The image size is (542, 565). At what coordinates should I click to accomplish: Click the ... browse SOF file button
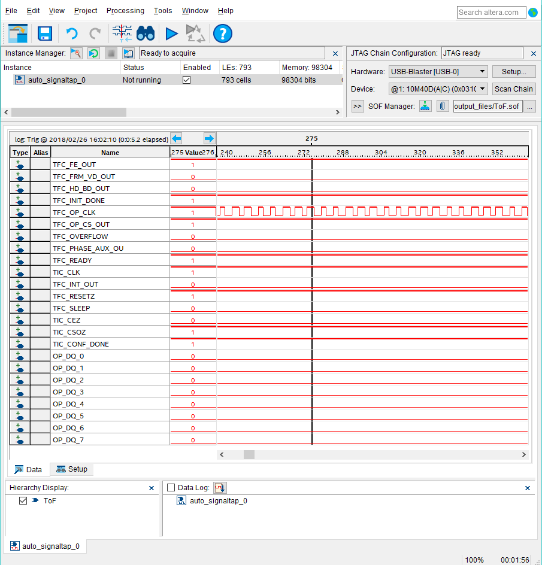529,107
